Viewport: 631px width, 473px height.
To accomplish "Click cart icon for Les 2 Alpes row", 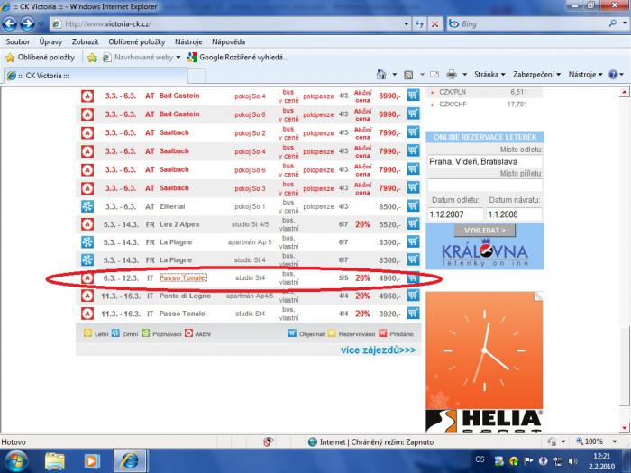I will coord(413,224).
